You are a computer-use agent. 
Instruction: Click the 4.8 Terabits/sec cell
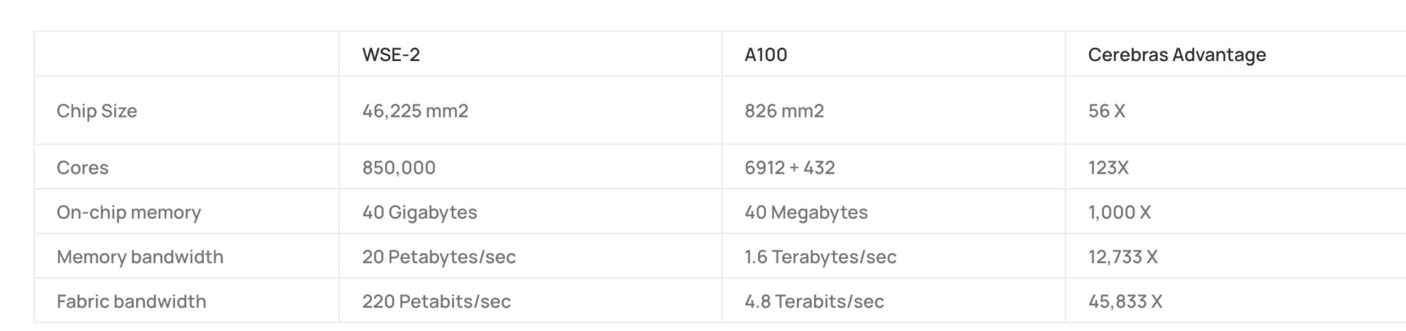(814, 301)
